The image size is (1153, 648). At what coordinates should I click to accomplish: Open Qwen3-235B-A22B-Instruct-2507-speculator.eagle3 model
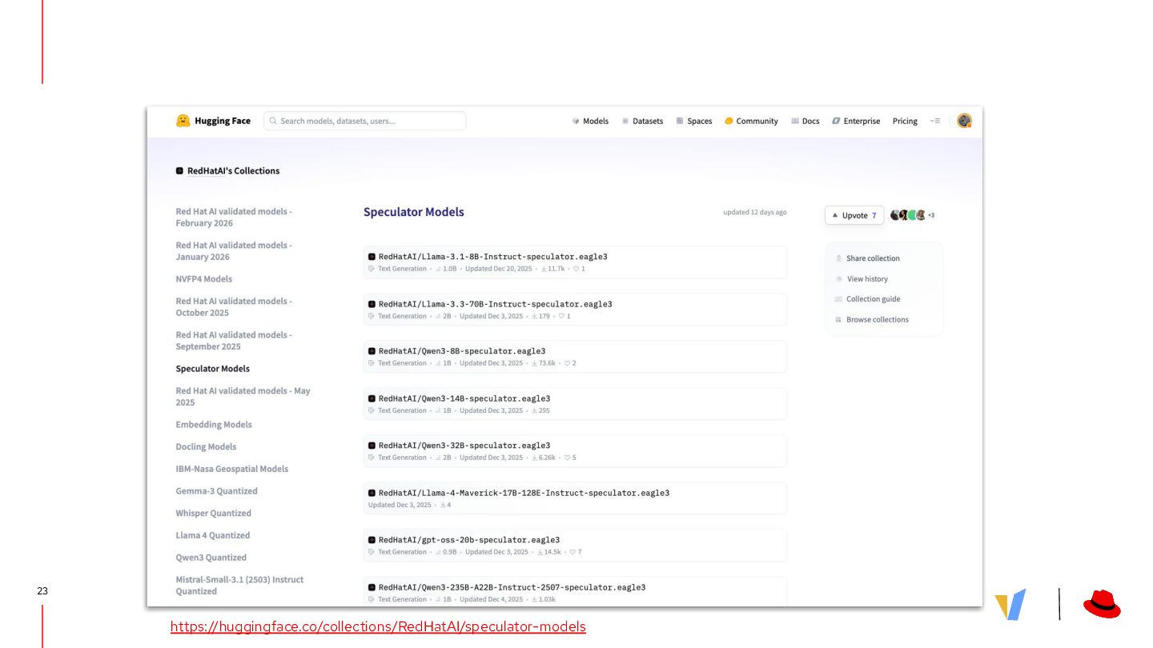click(575, 592)
